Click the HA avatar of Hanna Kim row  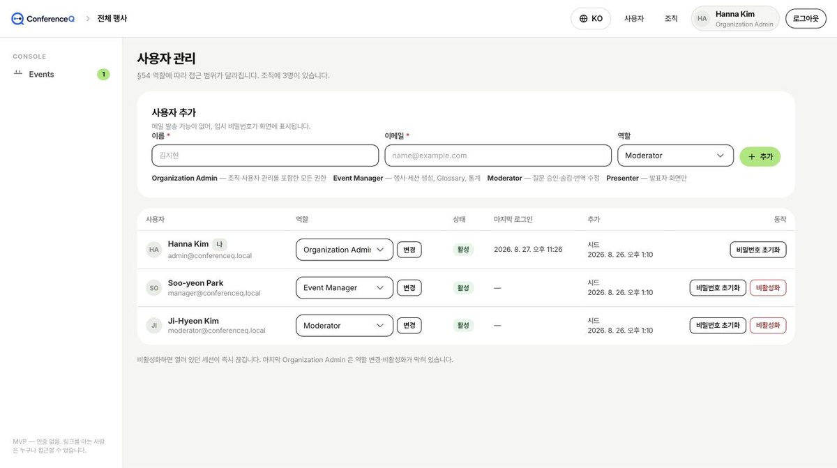coord(153,250)
